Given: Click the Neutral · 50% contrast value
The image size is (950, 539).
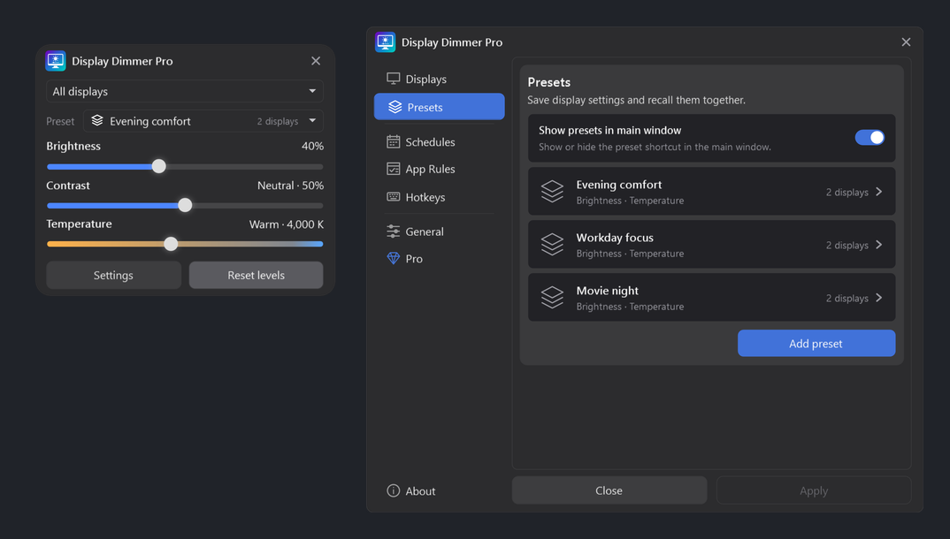Looking at the screenshot, I should [x=290, y=185].
